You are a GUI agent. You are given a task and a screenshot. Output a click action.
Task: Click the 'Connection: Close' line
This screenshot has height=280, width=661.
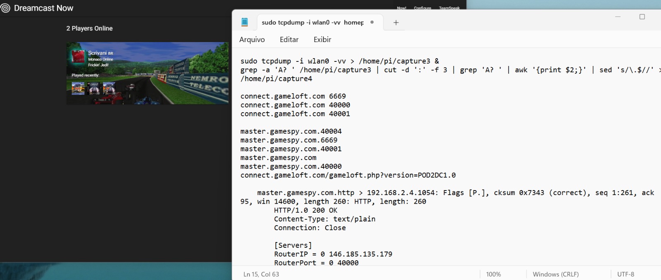[x=310, y=228]
